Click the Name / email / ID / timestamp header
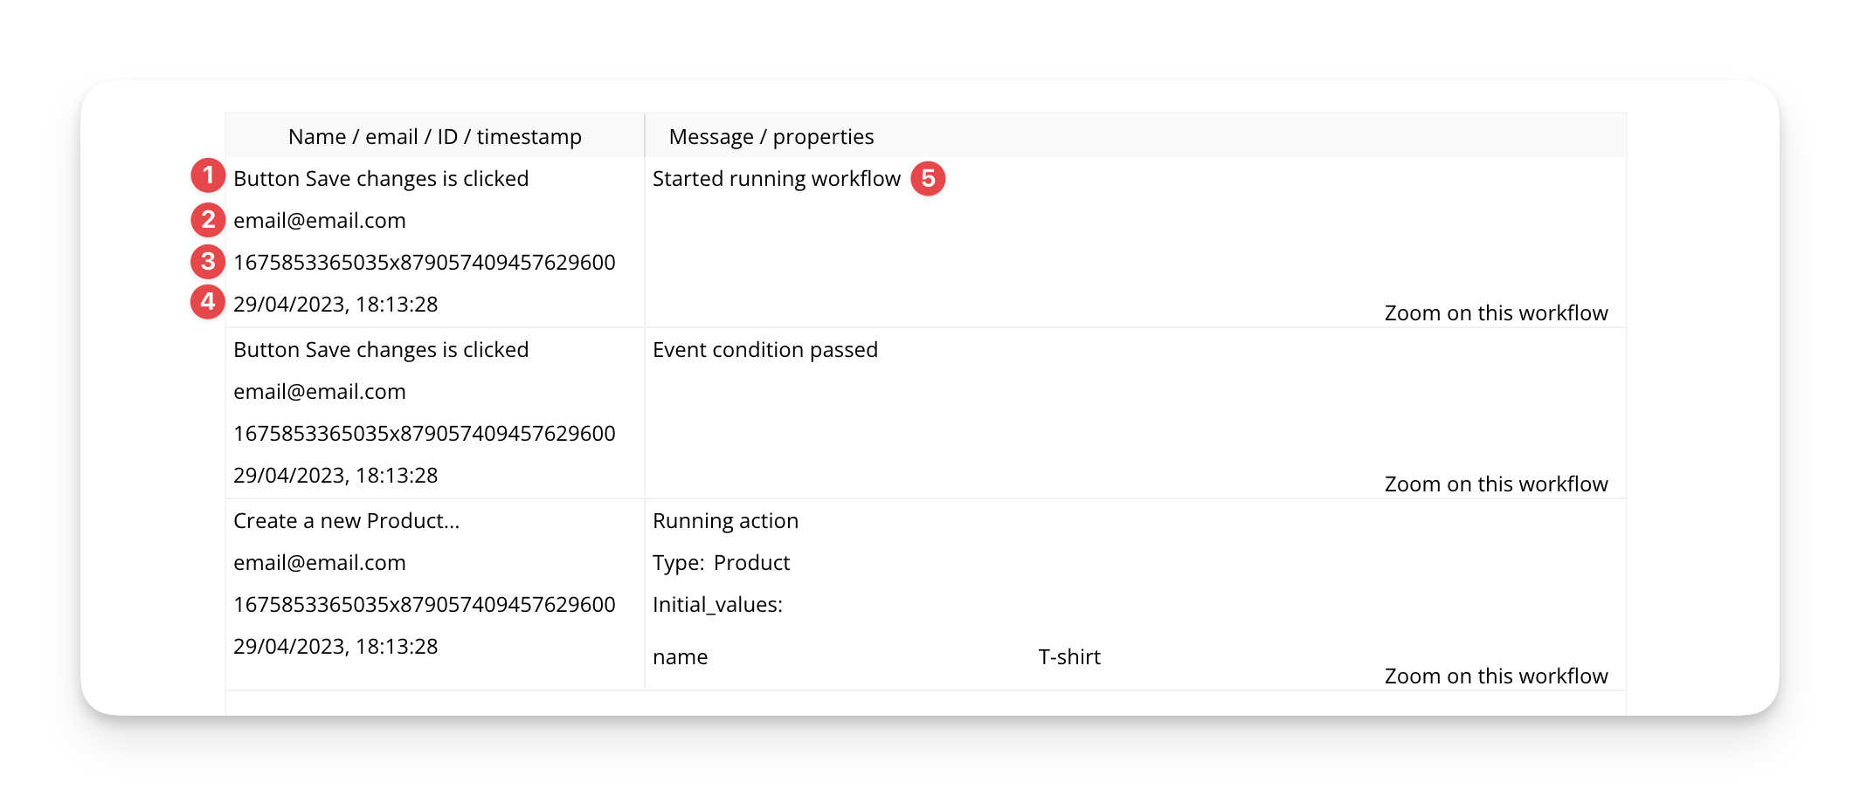Screen dimensions: 1860x796 [x=434, y=137]
